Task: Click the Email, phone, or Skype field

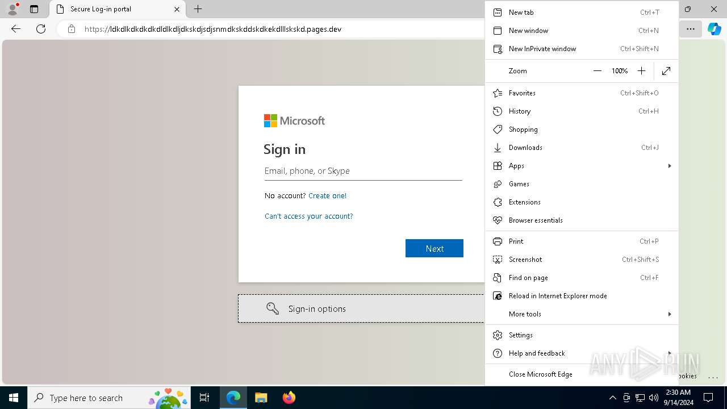Action: click(363, 171)
